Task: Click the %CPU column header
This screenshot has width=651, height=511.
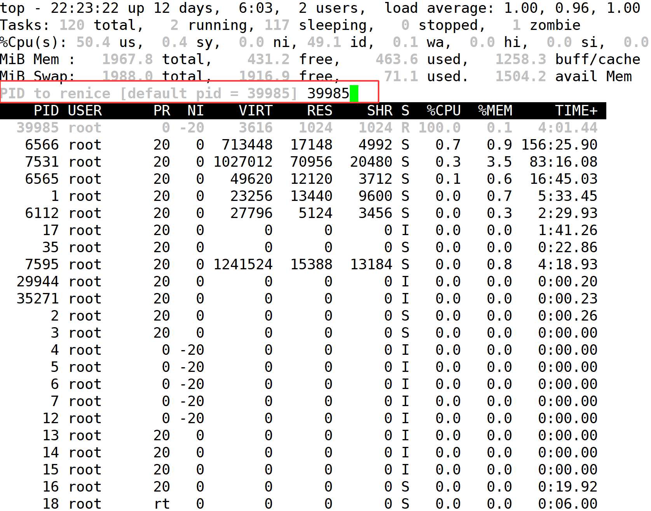Action: [443, 111]
